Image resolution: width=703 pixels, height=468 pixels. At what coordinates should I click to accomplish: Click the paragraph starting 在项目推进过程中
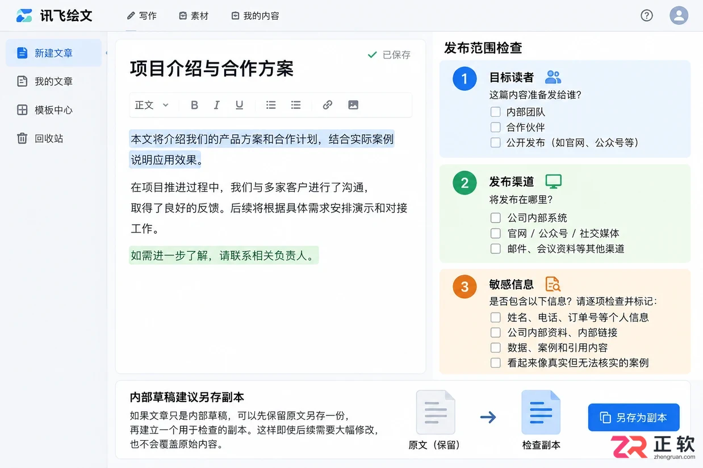(269, 208)
